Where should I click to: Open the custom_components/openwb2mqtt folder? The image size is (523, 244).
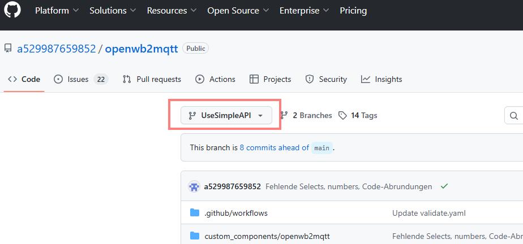267,236
